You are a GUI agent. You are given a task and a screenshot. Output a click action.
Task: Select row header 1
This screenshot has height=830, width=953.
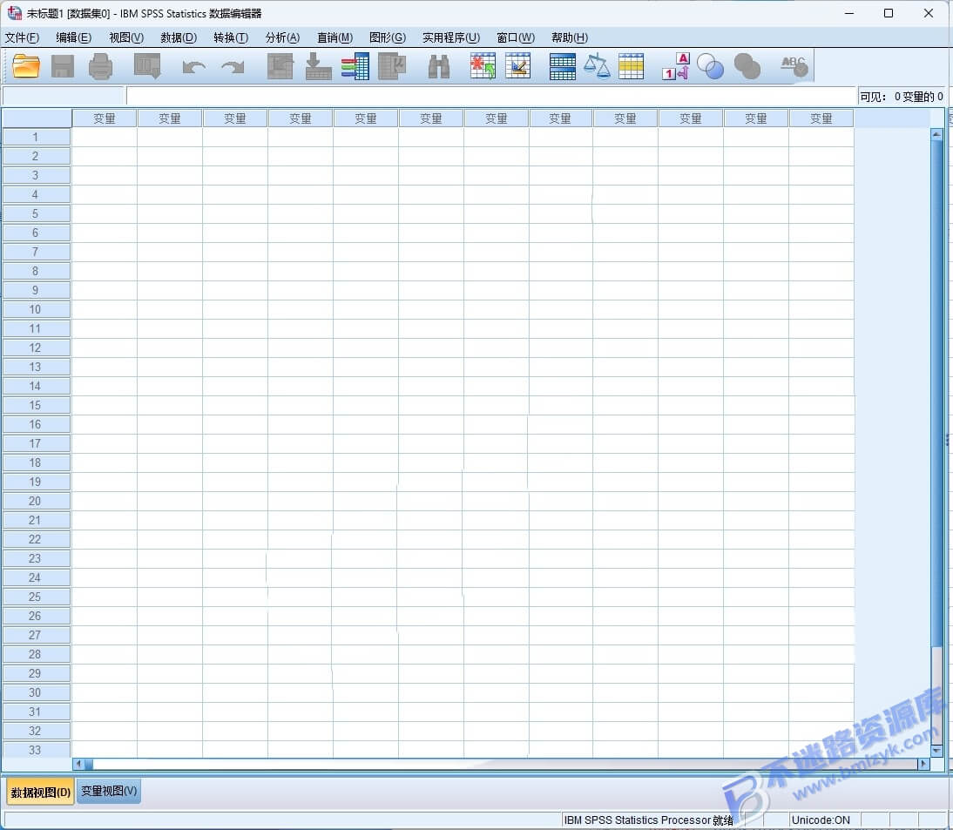(37, 138)
